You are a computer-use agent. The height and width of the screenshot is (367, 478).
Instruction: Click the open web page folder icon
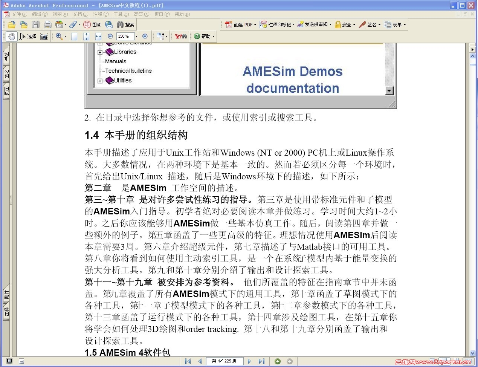click(x=24, y=24)
